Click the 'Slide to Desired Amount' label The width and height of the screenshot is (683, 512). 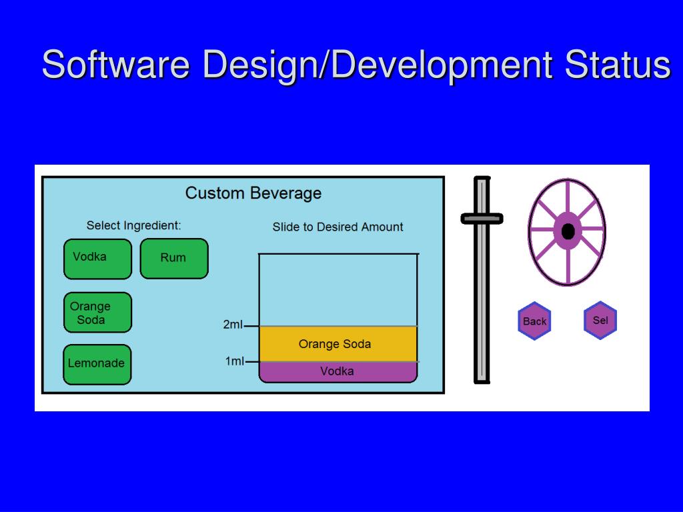click(338, 227)
